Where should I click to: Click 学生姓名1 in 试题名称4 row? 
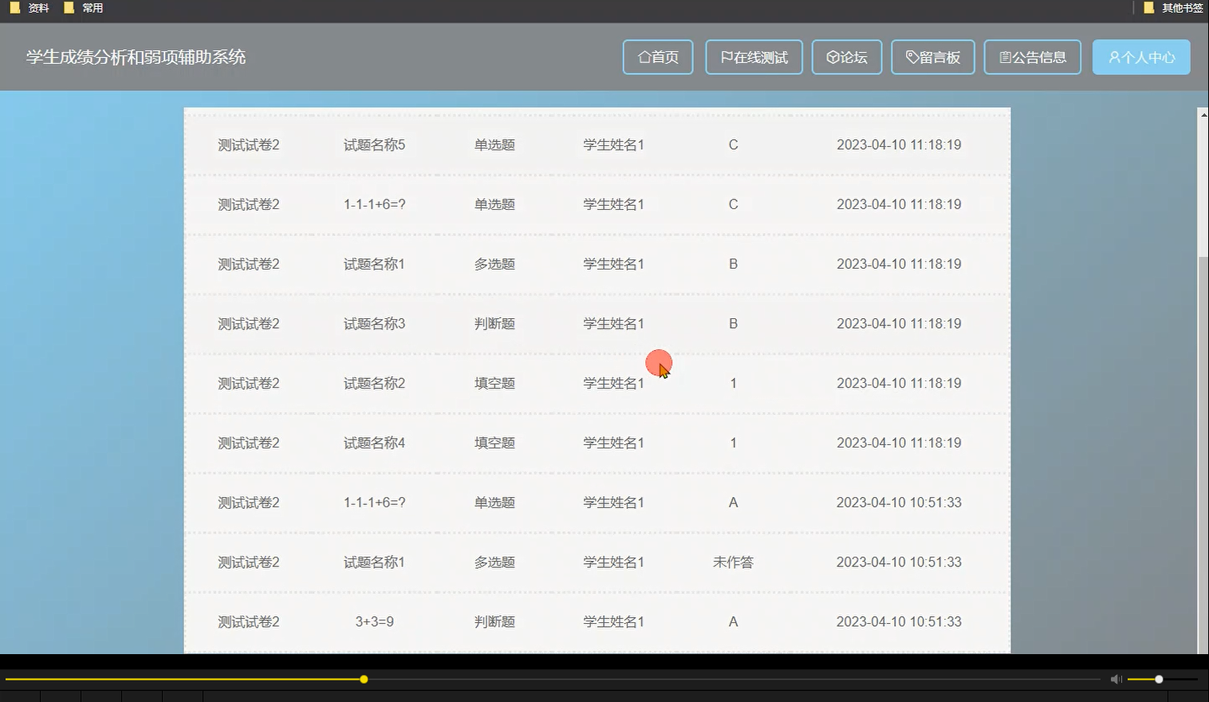point(613,443)
